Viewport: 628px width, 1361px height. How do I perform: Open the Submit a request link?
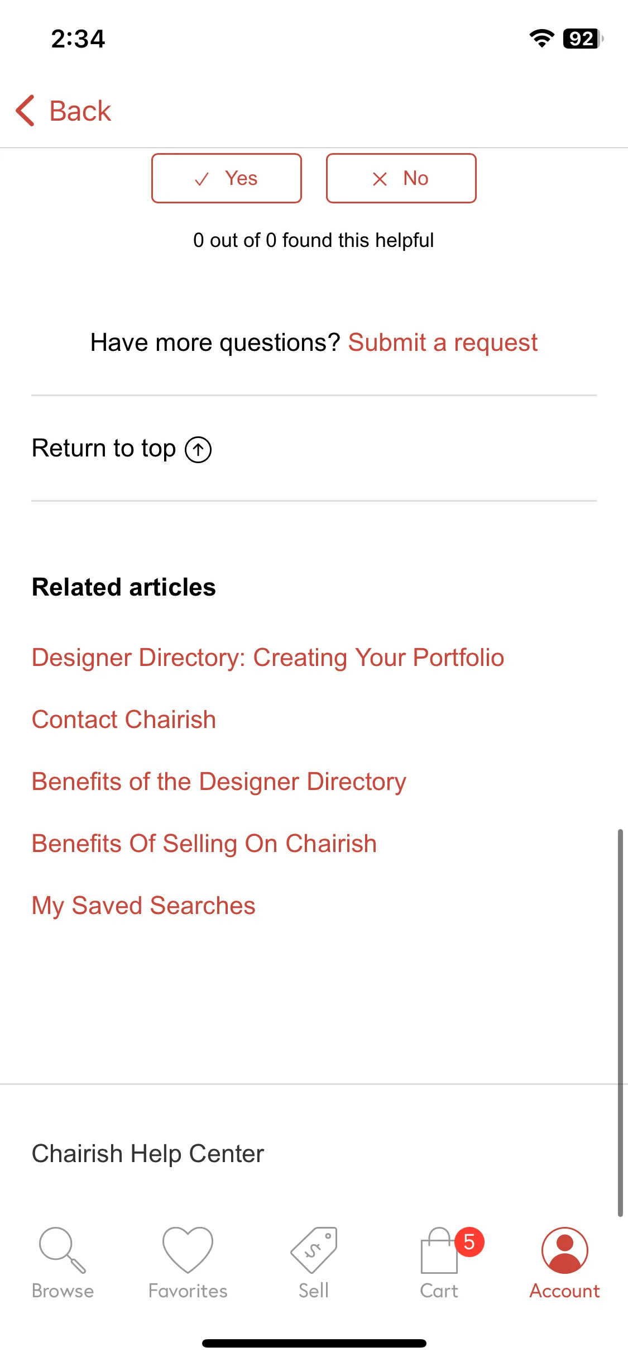point(443,342)
